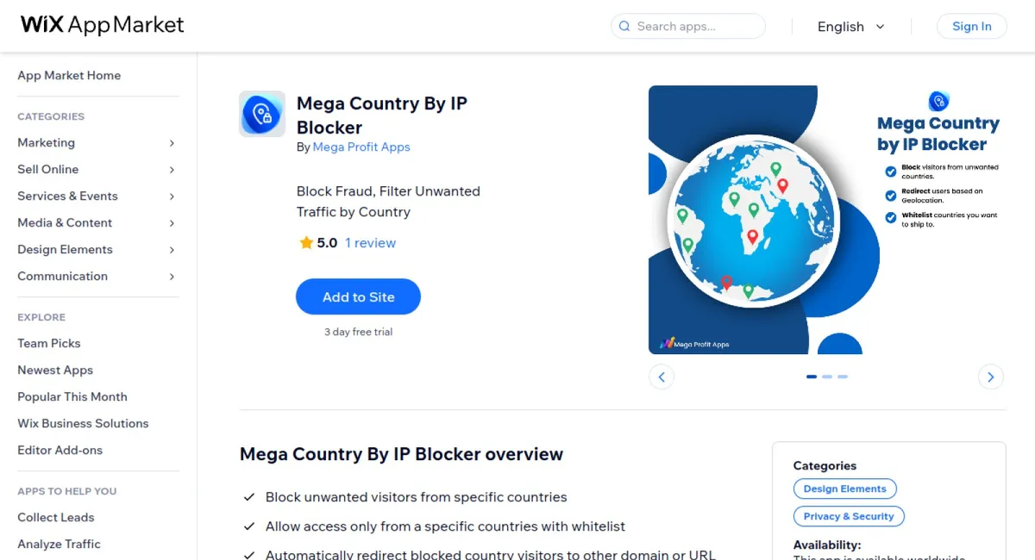Click the search magnifier icon

(x=624, y=26)
